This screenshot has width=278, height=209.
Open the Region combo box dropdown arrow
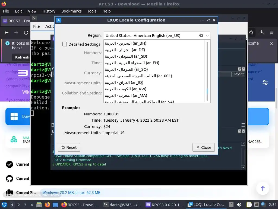pos(207,36)
